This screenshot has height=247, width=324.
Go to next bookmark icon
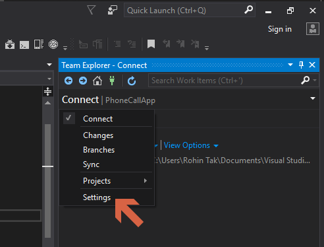180,44
